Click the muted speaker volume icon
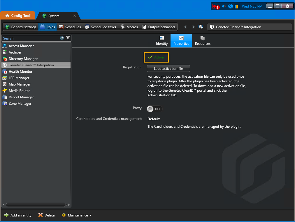Screen dimensions: 295x222 [224, 6]
